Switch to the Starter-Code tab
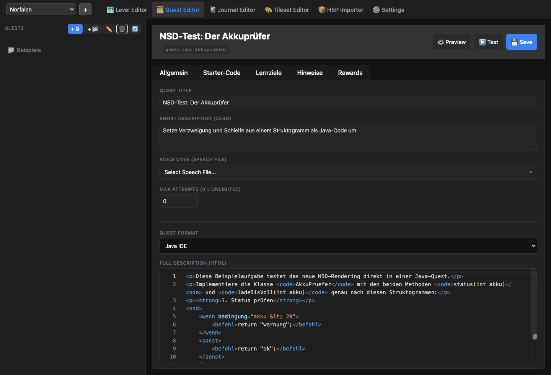The width and height of the screenshot is (551, 375). 222,72
